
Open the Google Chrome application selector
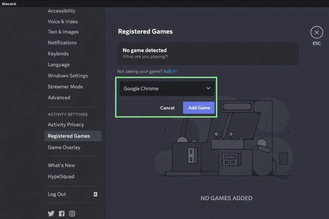(167, 89)
